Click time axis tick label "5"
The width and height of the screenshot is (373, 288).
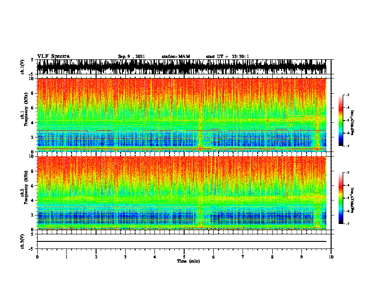[184, 257]
